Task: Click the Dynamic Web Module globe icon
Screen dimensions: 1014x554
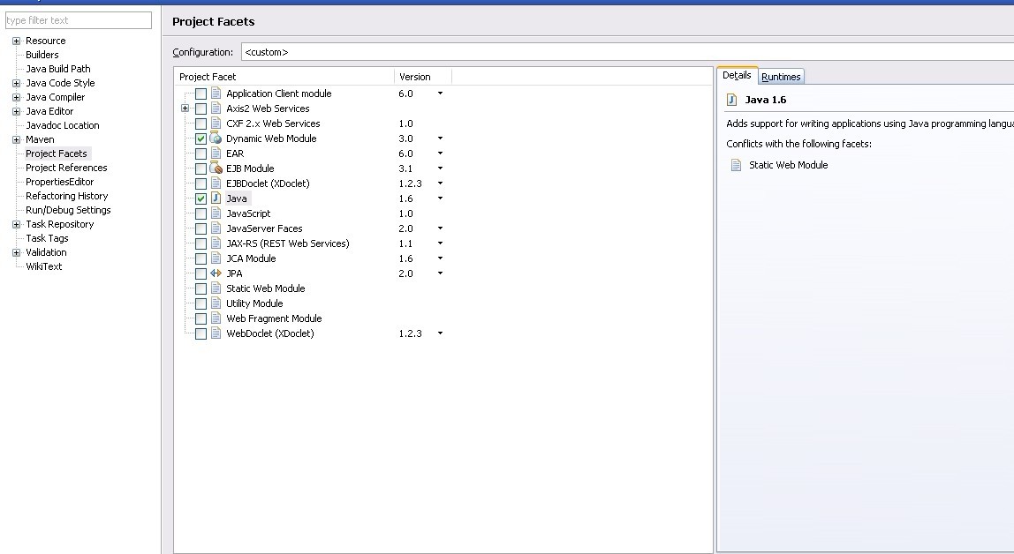Action: (x=216, y=138)
